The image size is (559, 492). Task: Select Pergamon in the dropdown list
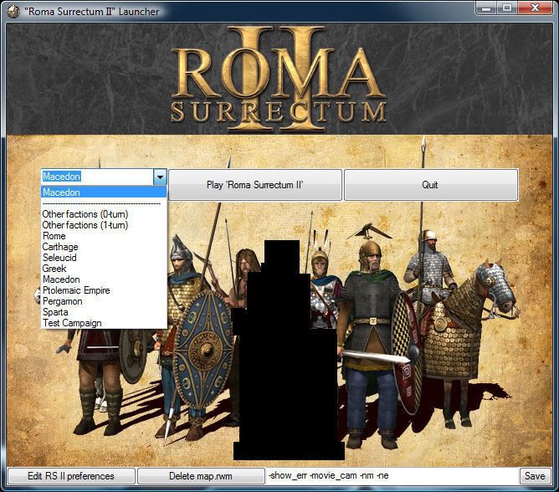point(62,301)
